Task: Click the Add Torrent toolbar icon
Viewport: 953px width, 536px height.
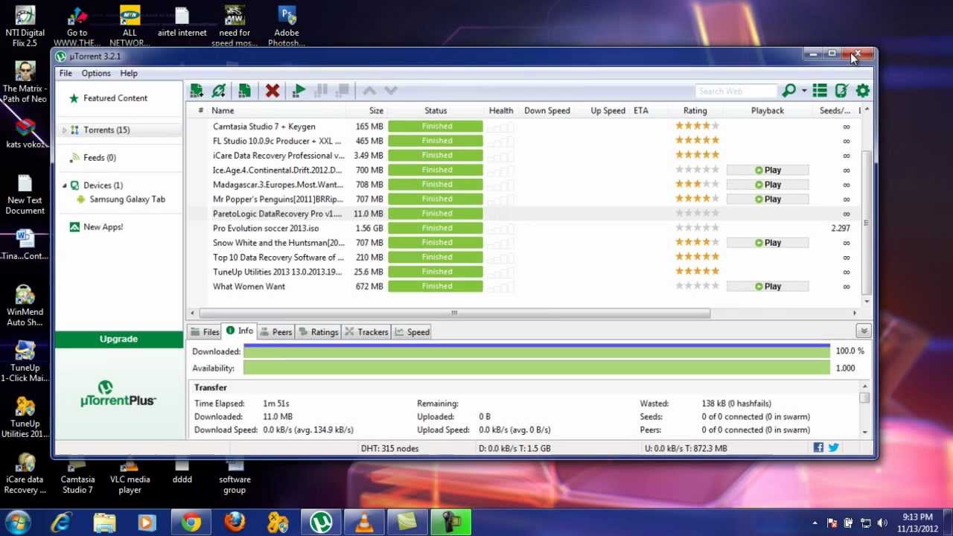Action: coord(197,91)
